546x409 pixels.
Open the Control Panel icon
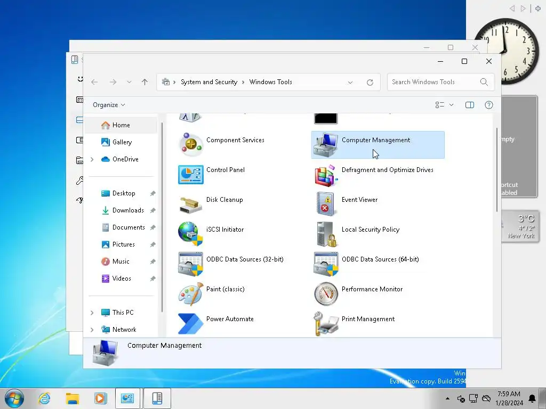tap(190, 175)
